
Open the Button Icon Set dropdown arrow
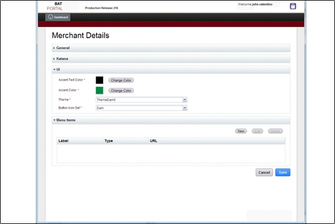tap(185, 108)
